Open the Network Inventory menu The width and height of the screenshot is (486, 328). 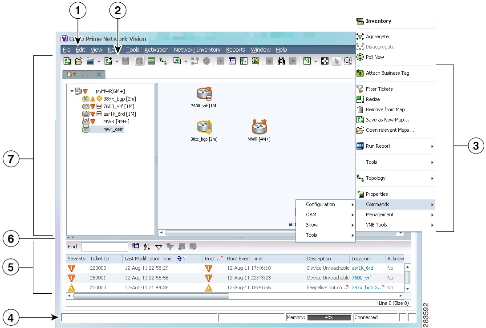tap(197, 49)
